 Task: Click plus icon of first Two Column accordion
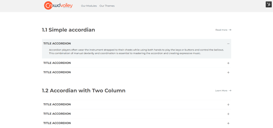click(x=228, y=104)
